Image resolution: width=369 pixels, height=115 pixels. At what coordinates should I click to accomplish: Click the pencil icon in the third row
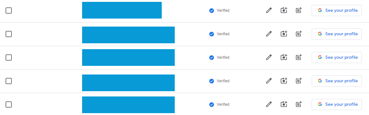pos(269,57)
